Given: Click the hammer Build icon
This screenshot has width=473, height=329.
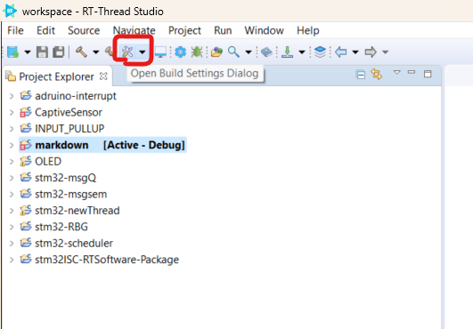Looking at the screenshot, I should [81, 52].
